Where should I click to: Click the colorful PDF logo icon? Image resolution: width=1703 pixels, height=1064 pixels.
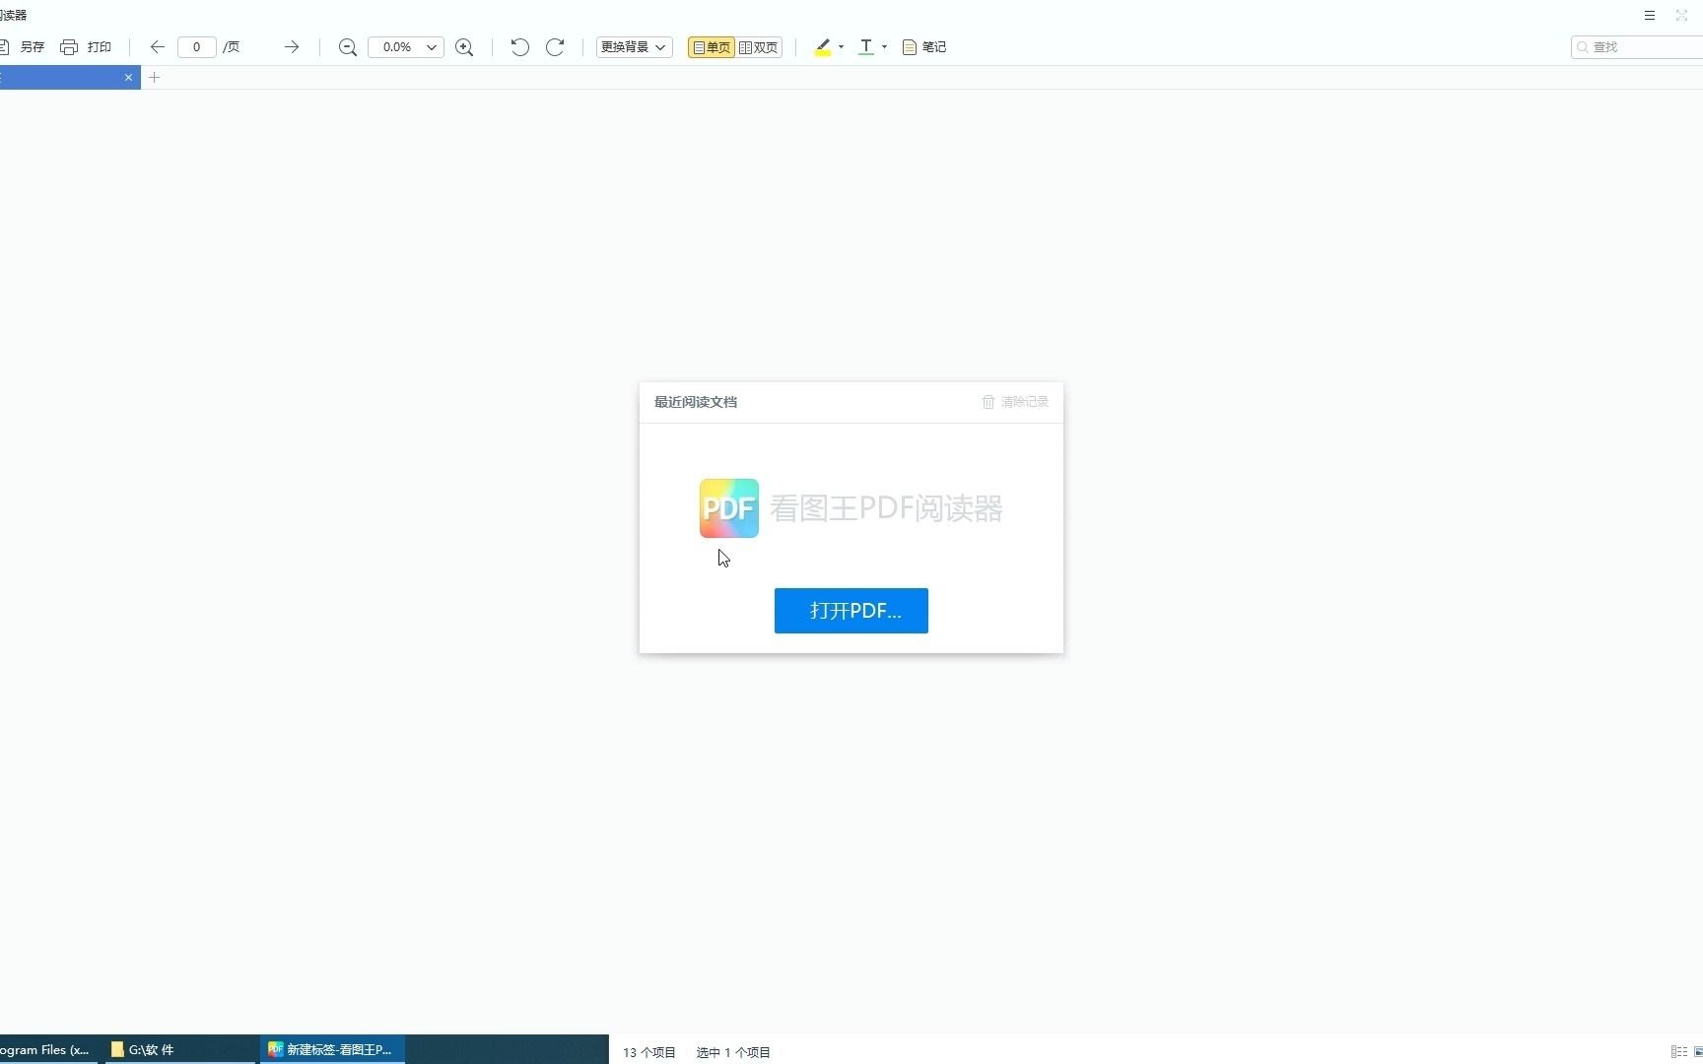[x=729, y=508]
